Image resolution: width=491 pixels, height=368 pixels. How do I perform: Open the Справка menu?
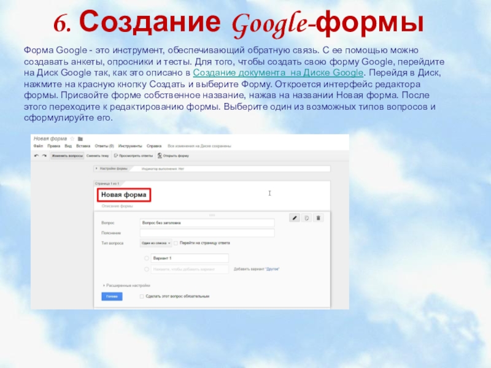click(x=154, y=146)
